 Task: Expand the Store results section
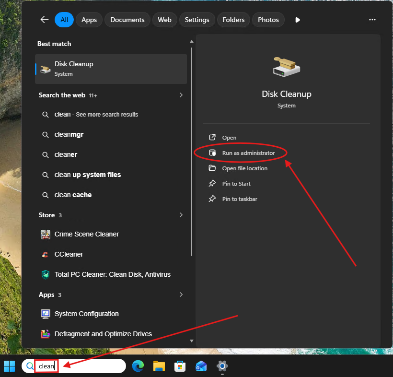pos(181,215)
